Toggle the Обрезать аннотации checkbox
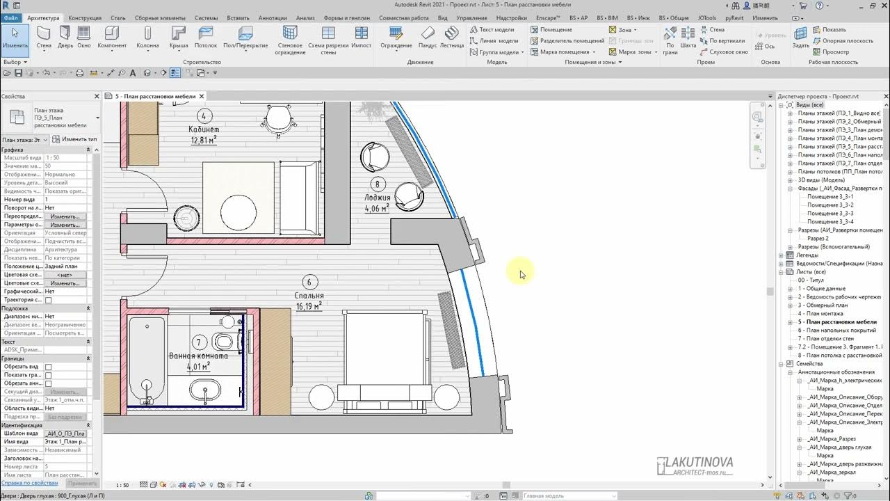Image resolution: width=890 pixels, height=501 pixels. point(48,383)
